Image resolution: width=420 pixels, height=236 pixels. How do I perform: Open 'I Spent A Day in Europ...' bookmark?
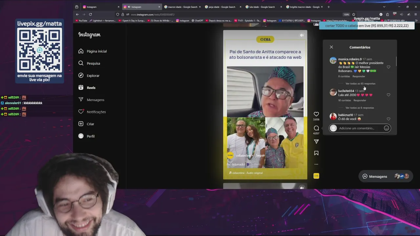132,21
